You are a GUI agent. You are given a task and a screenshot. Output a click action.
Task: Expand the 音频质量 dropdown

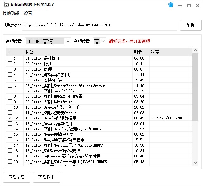99,41
